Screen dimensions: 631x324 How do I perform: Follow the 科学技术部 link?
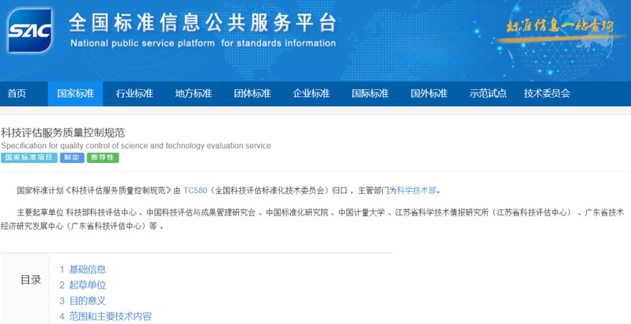[x=417, y=190]
